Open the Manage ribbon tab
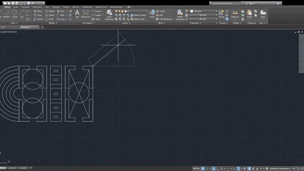Screen dimensions: 304x171 pos(56,7)
